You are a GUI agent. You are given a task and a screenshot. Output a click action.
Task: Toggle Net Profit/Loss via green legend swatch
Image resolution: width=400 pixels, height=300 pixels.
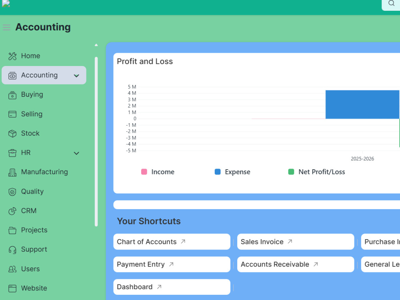tap(291, 172)
